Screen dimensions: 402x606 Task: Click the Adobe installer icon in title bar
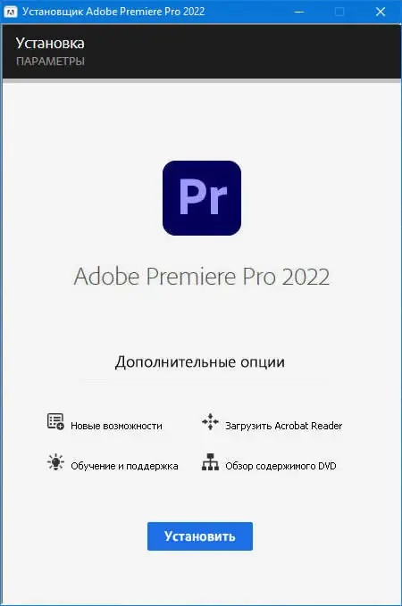10,12
